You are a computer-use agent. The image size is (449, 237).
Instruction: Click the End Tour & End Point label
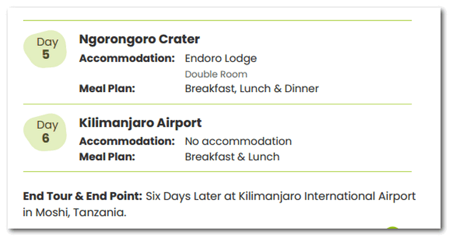point(83,196)
